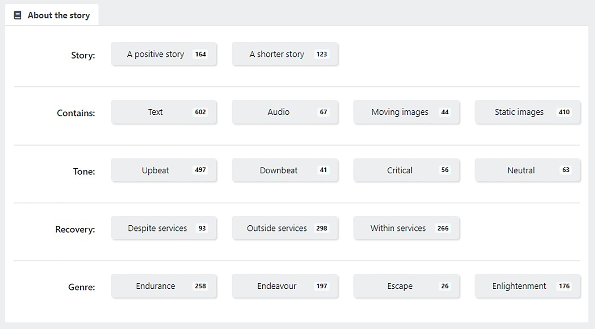Choose Within services recovery option
Screen dimensions: 595x329
click(x=406, y=228)
